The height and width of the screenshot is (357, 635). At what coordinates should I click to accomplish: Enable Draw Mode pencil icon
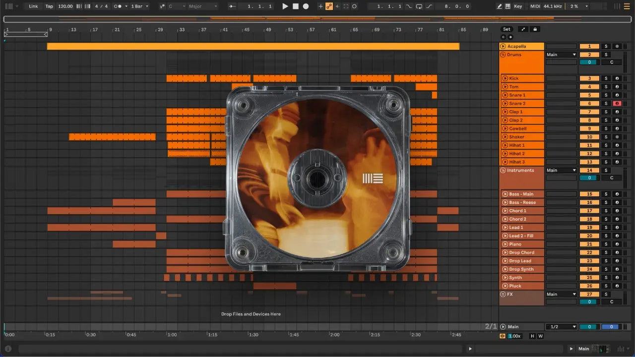(500, 6)
